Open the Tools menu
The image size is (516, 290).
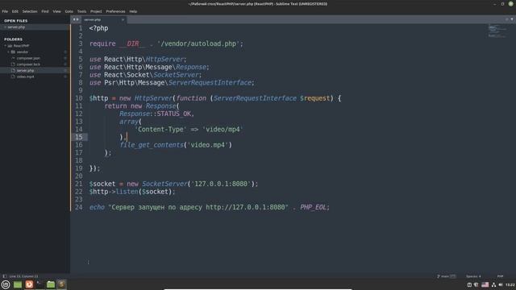(x=81, y=11)
